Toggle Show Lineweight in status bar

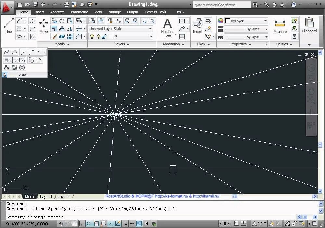[x=132, y=224]
